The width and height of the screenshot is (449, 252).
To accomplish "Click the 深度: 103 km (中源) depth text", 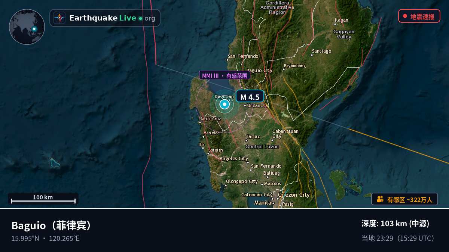I will (x=395, y=224).
